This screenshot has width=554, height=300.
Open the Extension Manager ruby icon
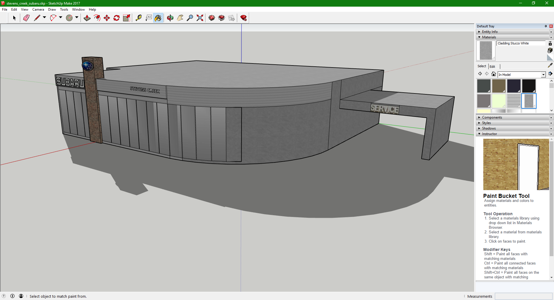[x=244, y=18]
